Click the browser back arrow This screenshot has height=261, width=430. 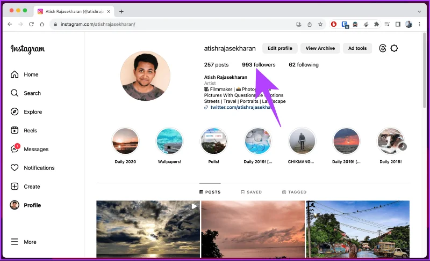[x=10, y=24]
